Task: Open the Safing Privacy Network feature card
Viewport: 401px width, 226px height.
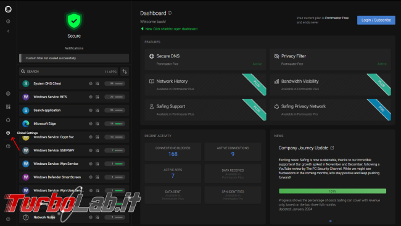Action: 330,109
